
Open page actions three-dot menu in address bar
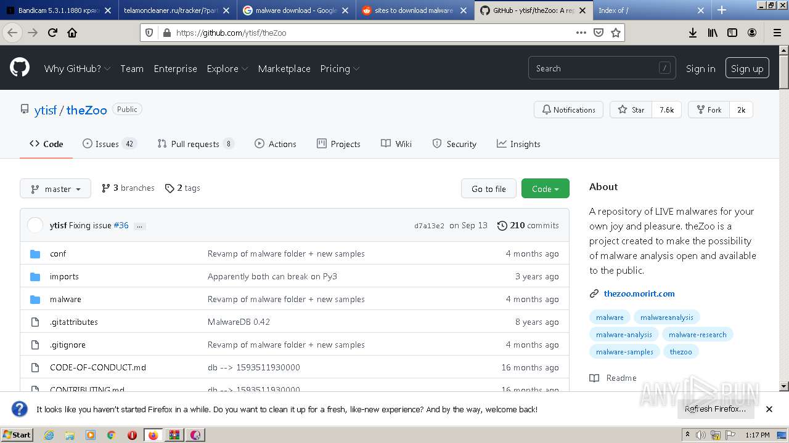[x=581, y=33]
